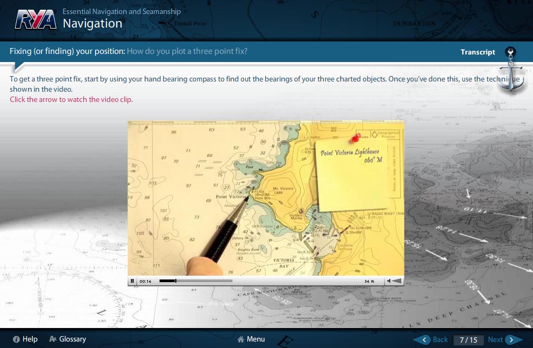Click the 00:16 video elapsed time
The width and height of the screenshot is (533, 348).
tap(145, 281)
